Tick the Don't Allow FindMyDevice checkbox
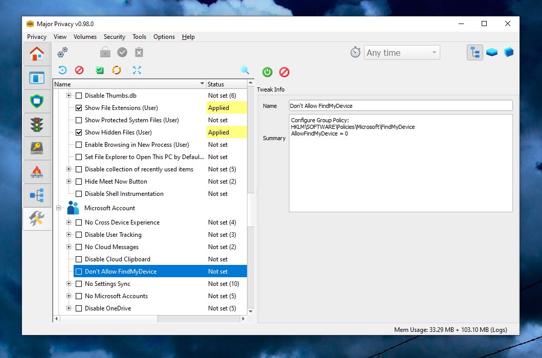The width and height of the screenshot is (542, 358). [x=79, y=272]
